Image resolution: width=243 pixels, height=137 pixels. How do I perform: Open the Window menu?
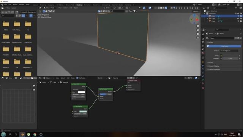22,5
